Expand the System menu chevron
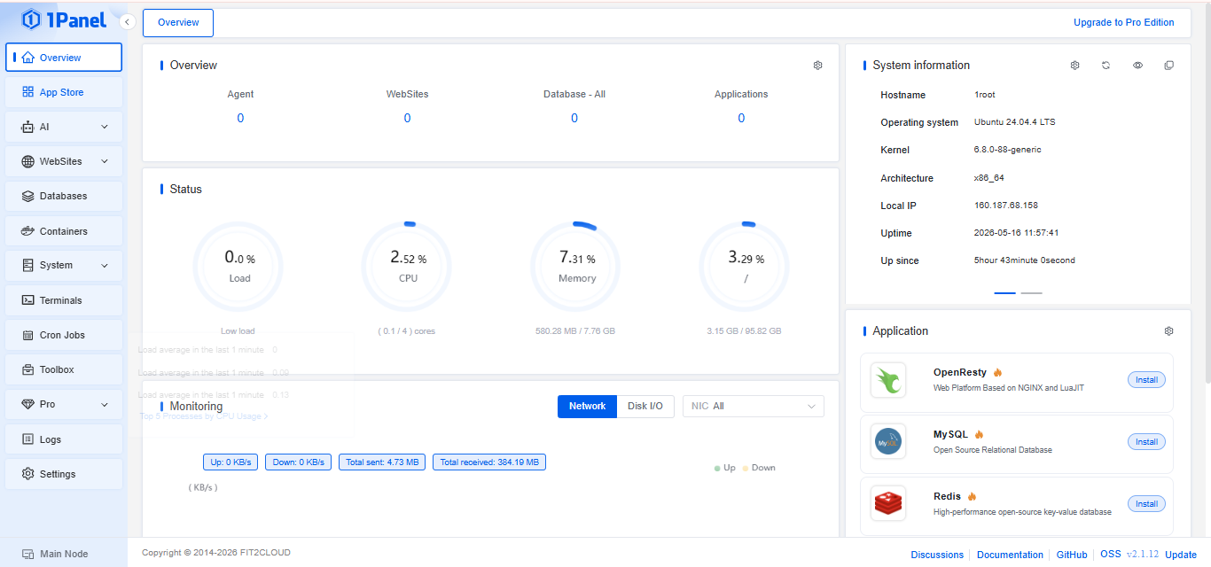Screen dimensions: 1211x567 (x=105, y=265)
